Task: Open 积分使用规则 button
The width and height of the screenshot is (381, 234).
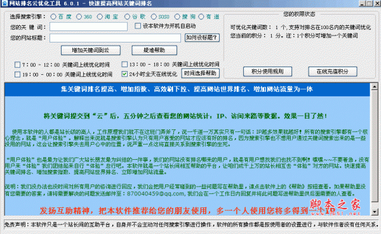Action: [x=267, y=72]
